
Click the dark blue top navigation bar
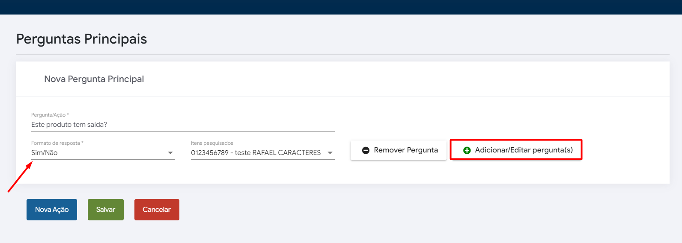coord(341,7)
